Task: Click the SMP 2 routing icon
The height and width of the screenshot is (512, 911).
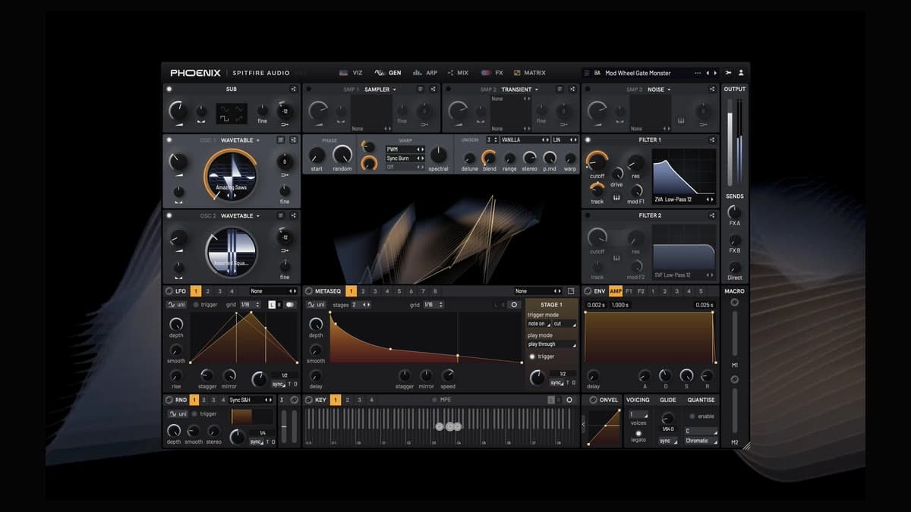Action: click(x=572, y=90)
